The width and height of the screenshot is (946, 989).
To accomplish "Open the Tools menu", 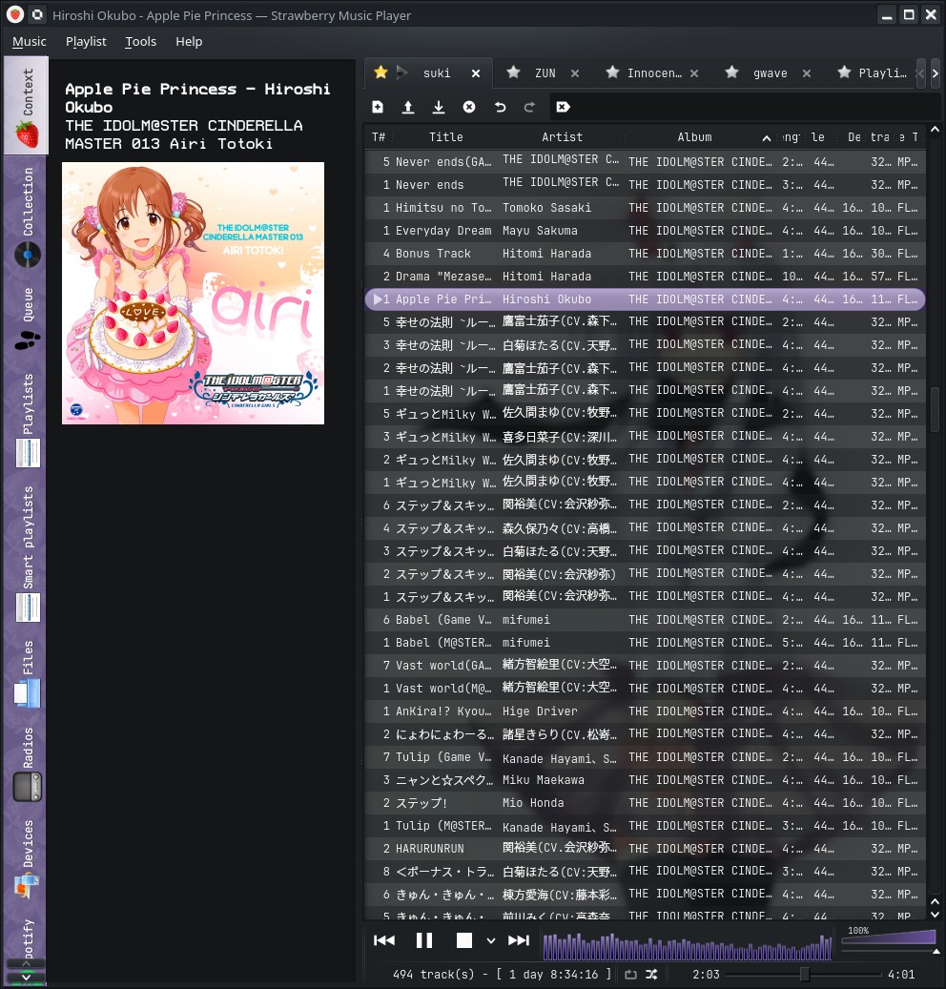I will click(x=140, y=42).
